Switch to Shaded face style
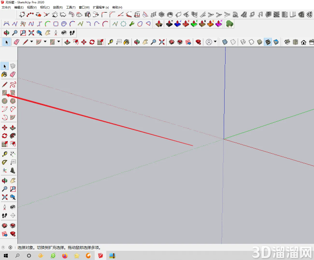 coord(259,42)
